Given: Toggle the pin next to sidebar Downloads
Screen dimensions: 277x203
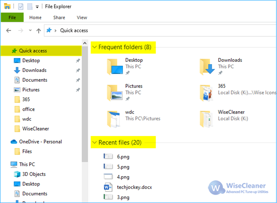Looking at the screenshot, I should (78, 71).
